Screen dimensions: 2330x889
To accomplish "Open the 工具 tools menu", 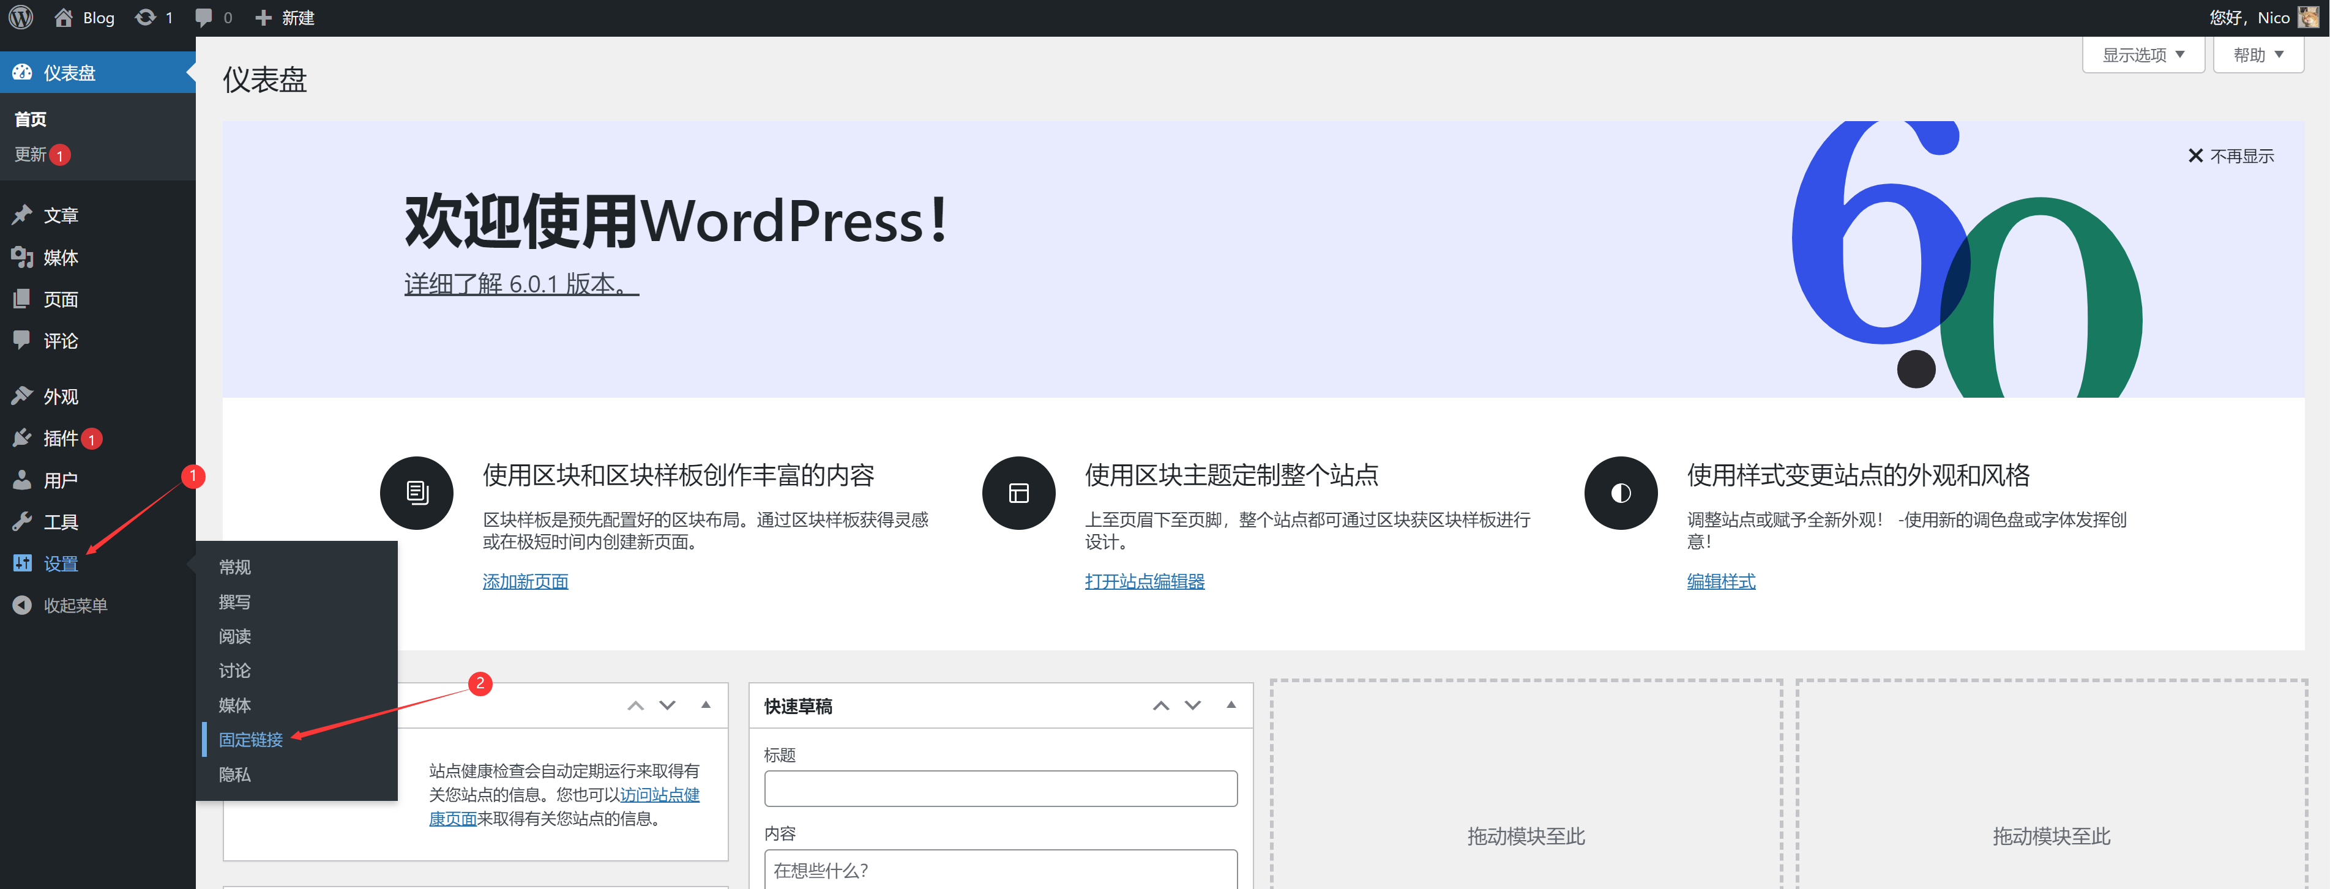I will coord(61,522).
